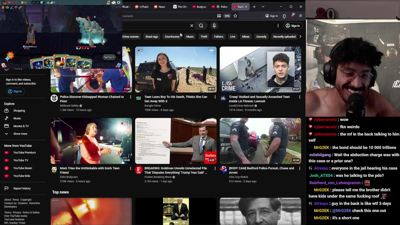Viewport: 400px width, 225px height.
Task: Filter by the Road rage chip
Action: pos(152,37)
